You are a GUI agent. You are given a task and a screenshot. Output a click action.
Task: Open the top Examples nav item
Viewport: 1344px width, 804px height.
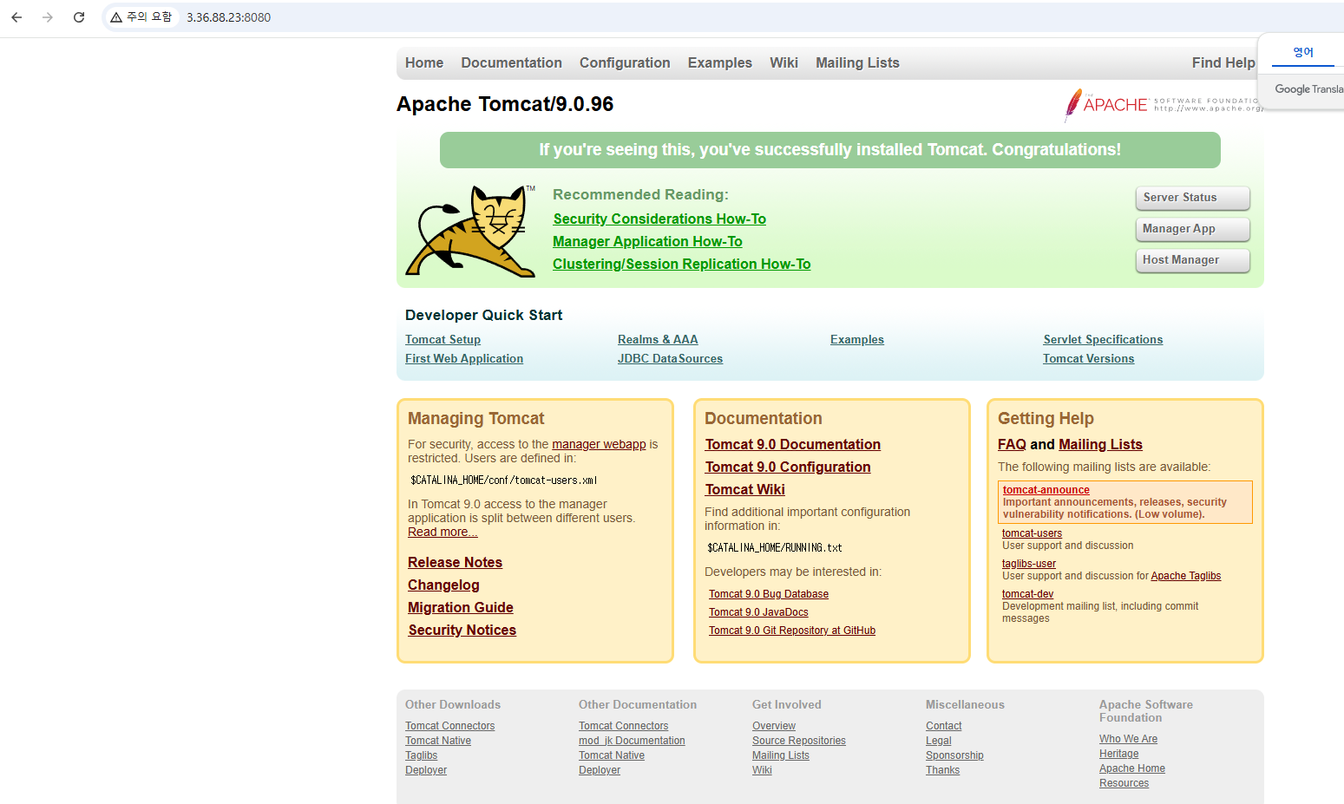[x=720, y=62]
